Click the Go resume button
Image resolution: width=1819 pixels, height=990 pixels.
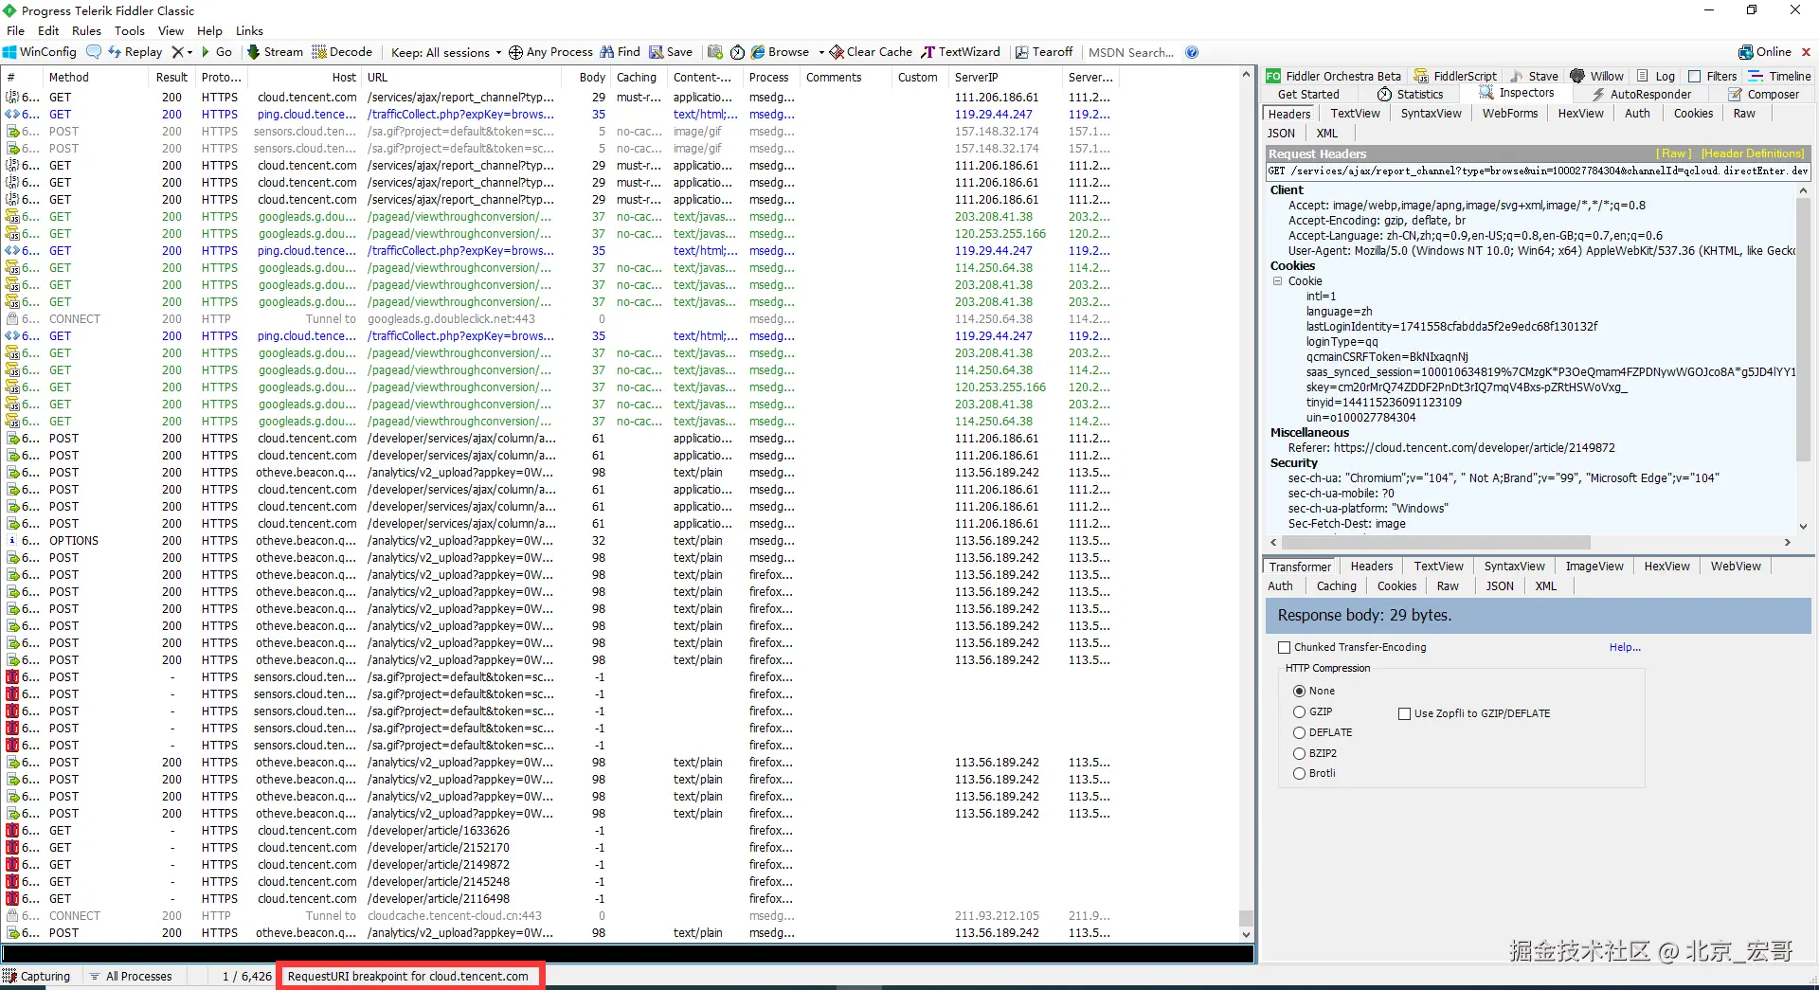click(217, 52)
